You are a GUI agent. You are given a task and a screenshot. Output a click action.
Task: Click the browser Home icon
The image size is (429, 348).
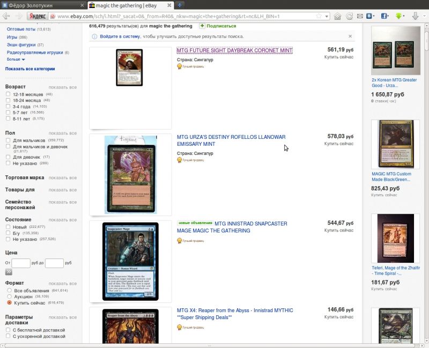click(337, 16)
